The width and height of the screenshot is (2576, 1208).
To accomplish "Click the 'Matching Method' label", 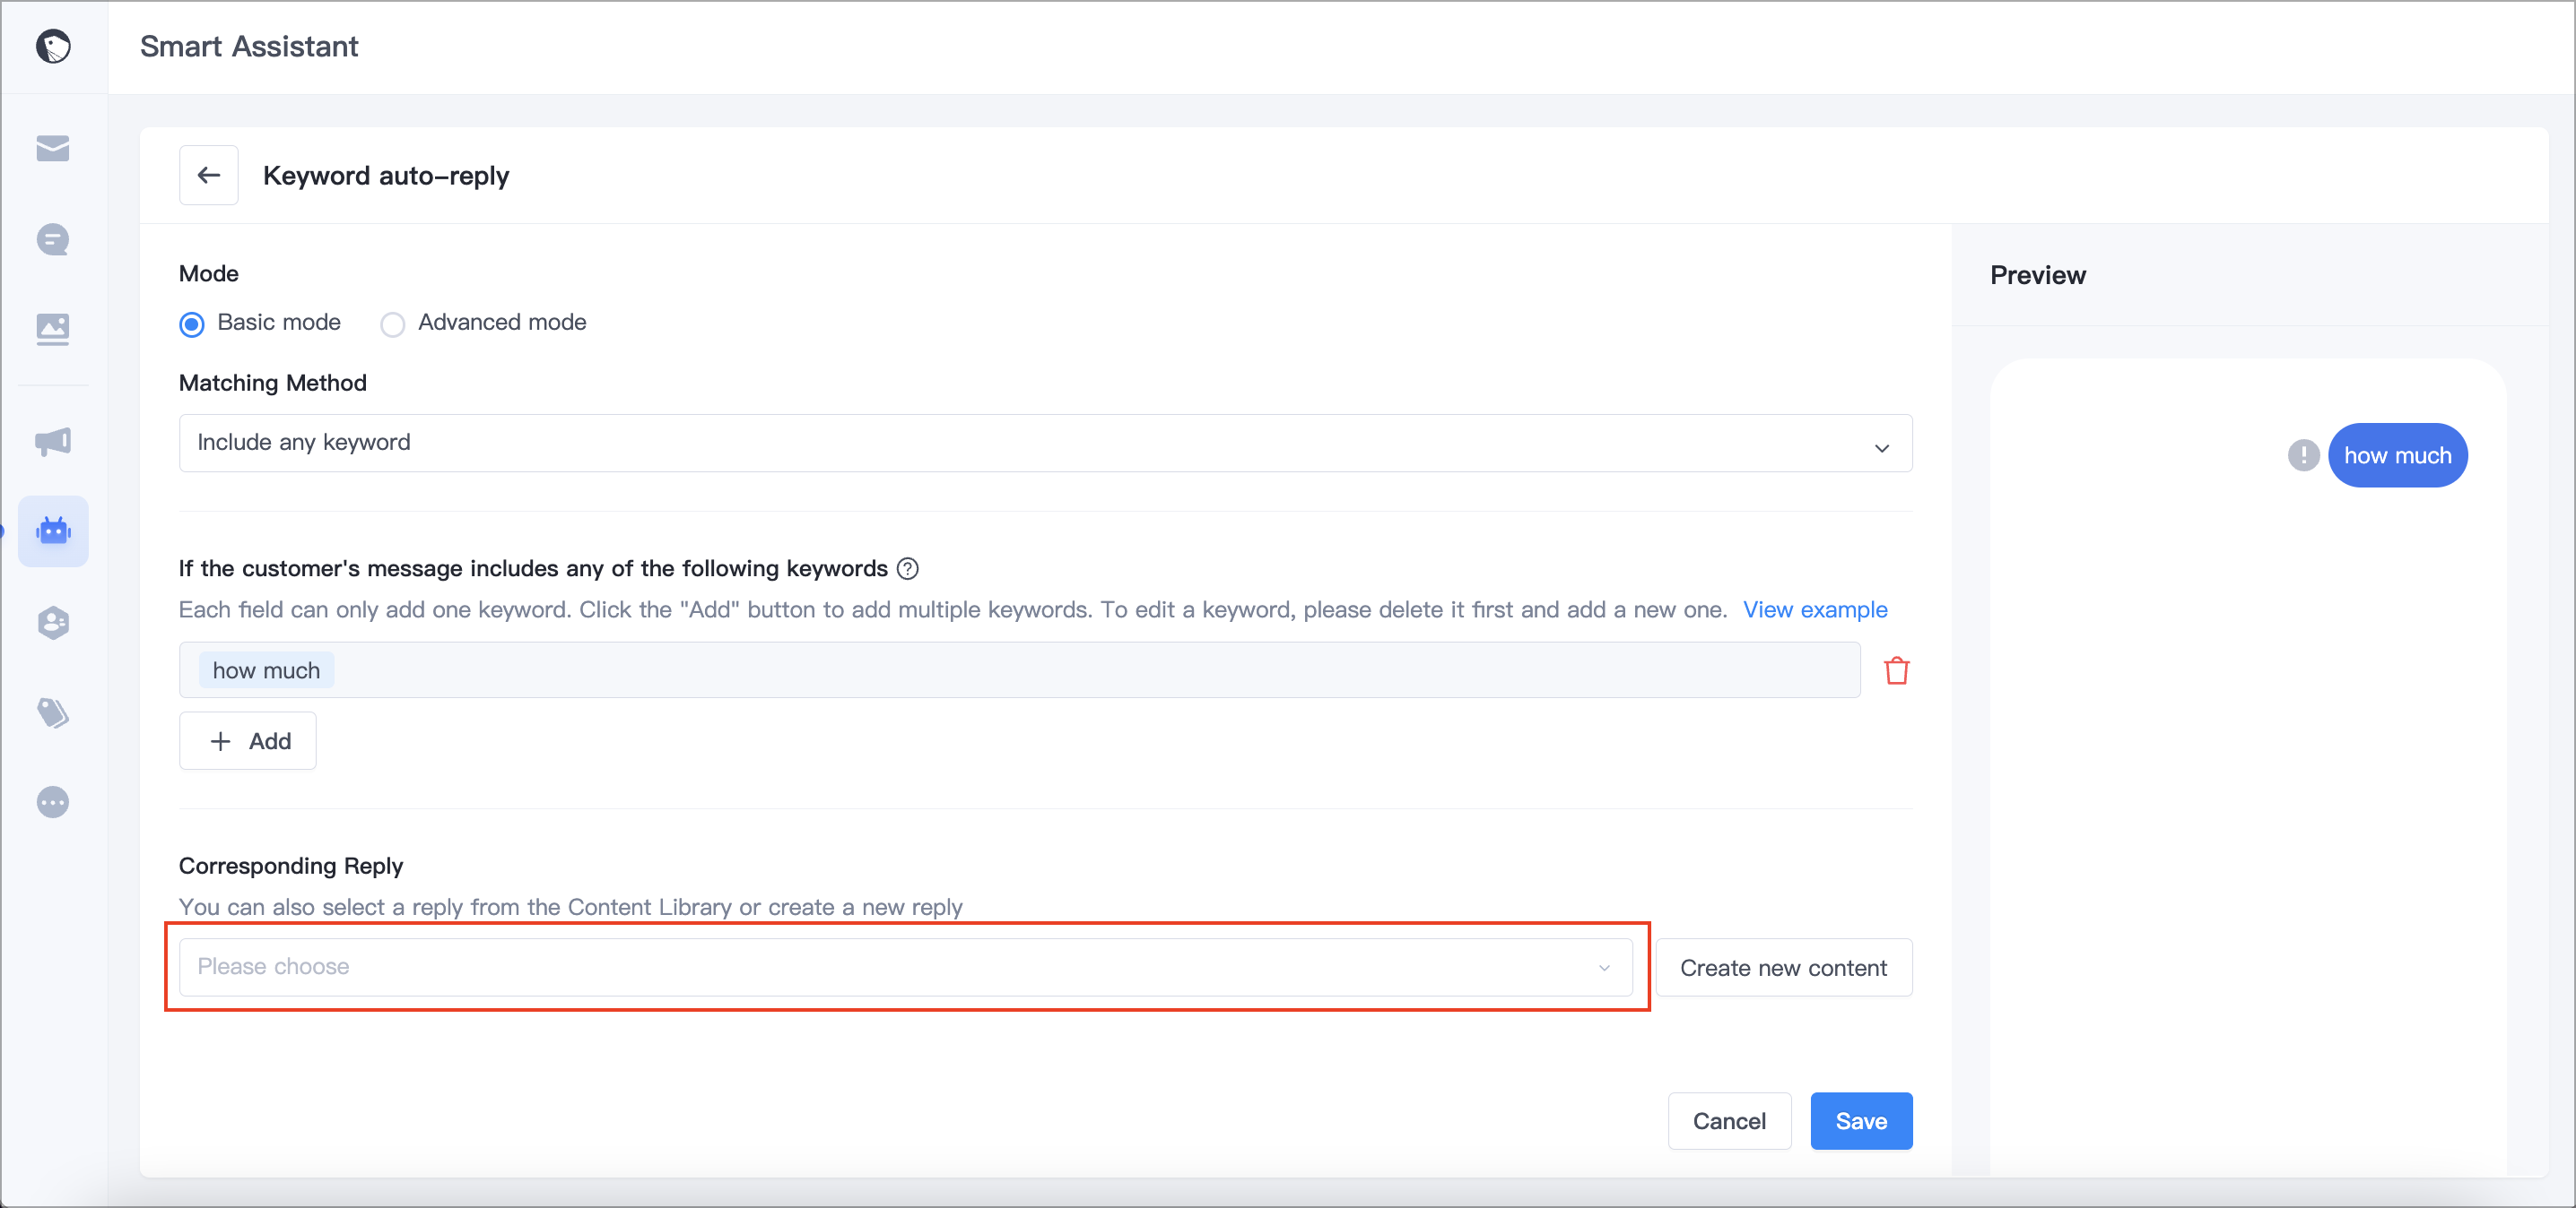I will 273,383.
